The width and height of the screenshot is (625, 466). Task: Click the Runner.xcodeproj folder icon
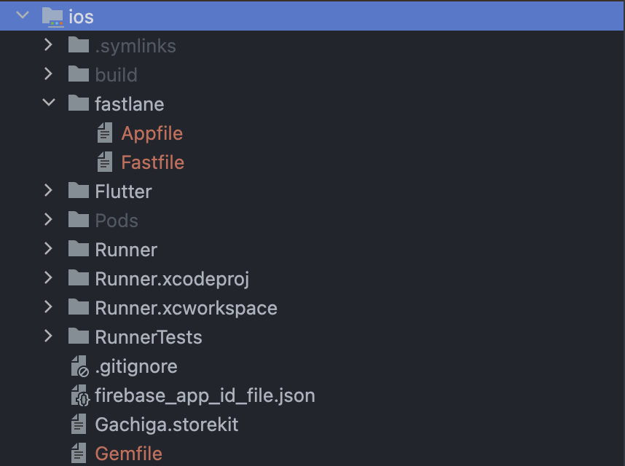(x=79, y=278)
